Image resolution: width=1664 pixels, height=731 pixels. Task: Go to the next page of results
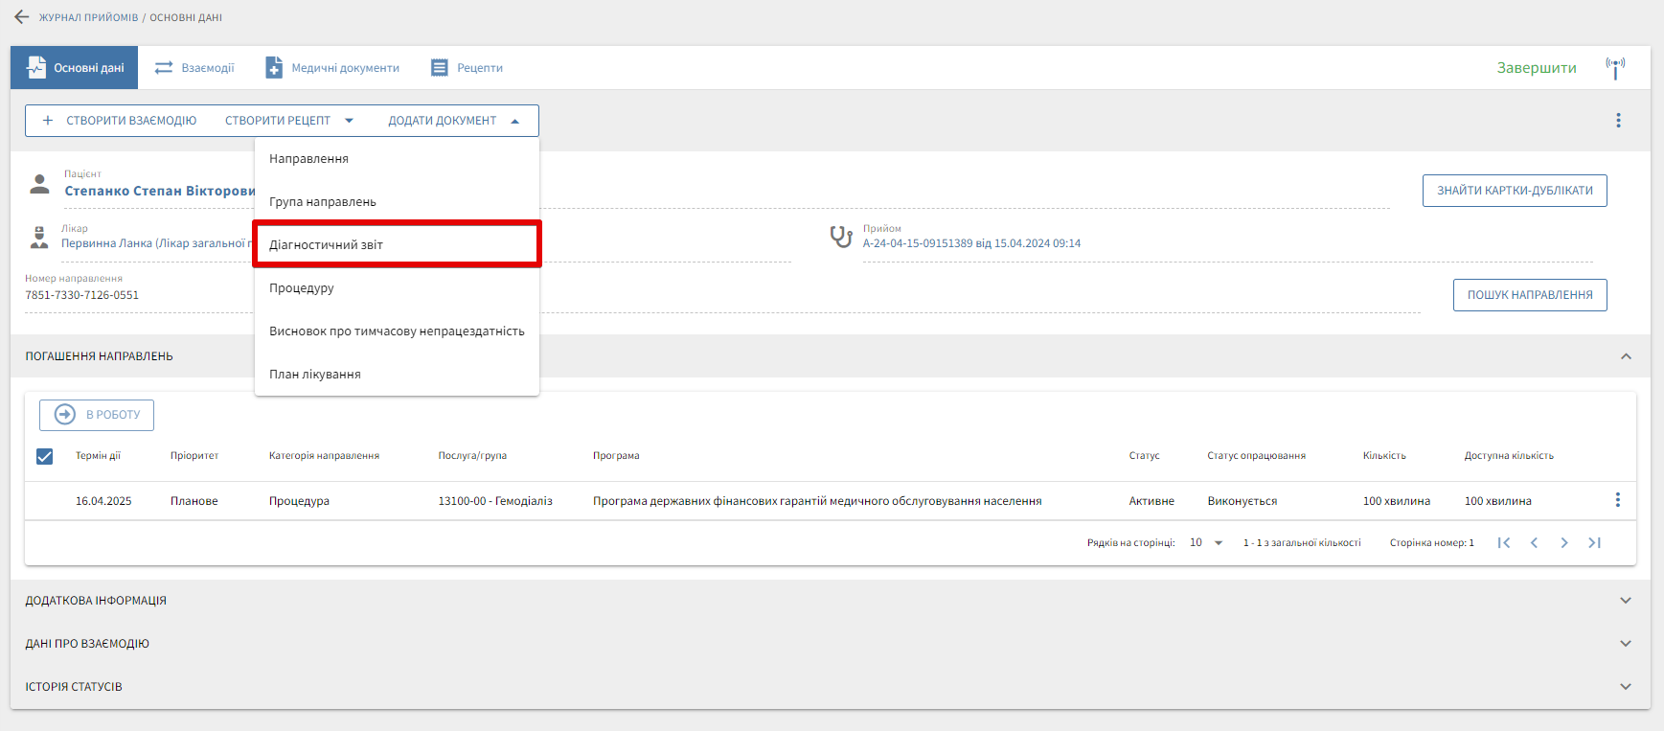point(1564,543)
